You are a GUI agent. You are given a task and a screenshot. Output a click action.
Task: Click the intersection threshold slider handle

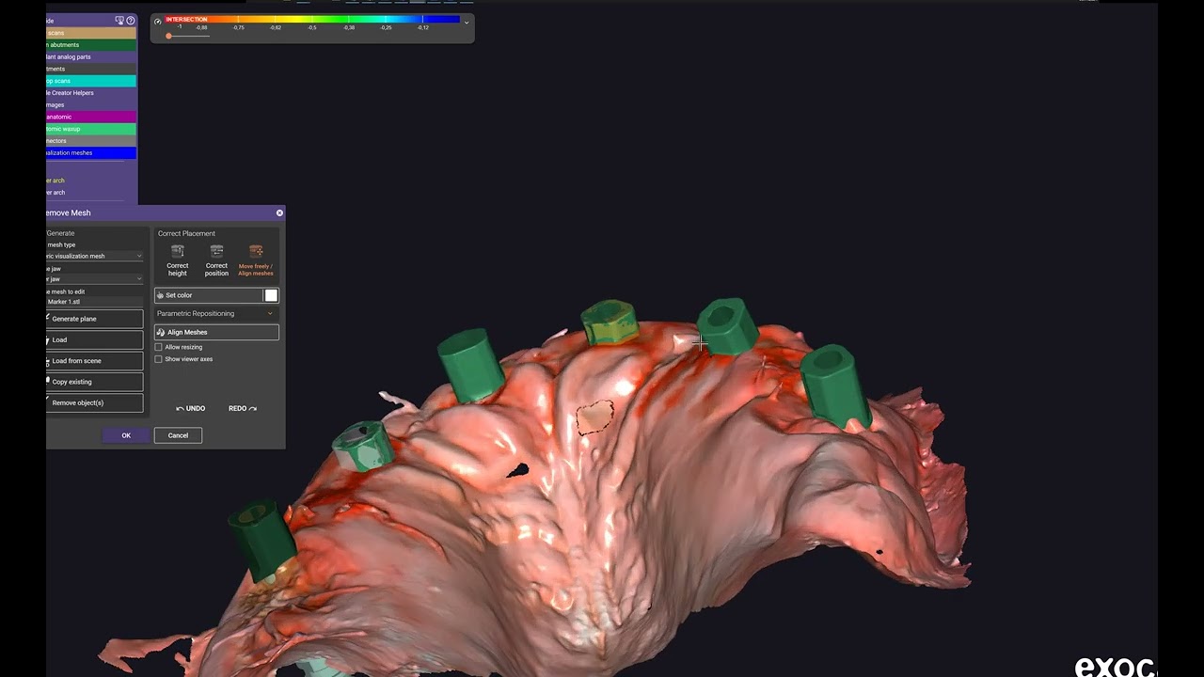[168, 36]
